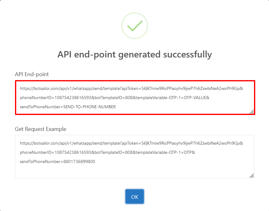Image resolution: width=269 pixels, height=211 pixels.
Task: Click empty bottom area of Get Request Example
Action: [x=135, y=171]
